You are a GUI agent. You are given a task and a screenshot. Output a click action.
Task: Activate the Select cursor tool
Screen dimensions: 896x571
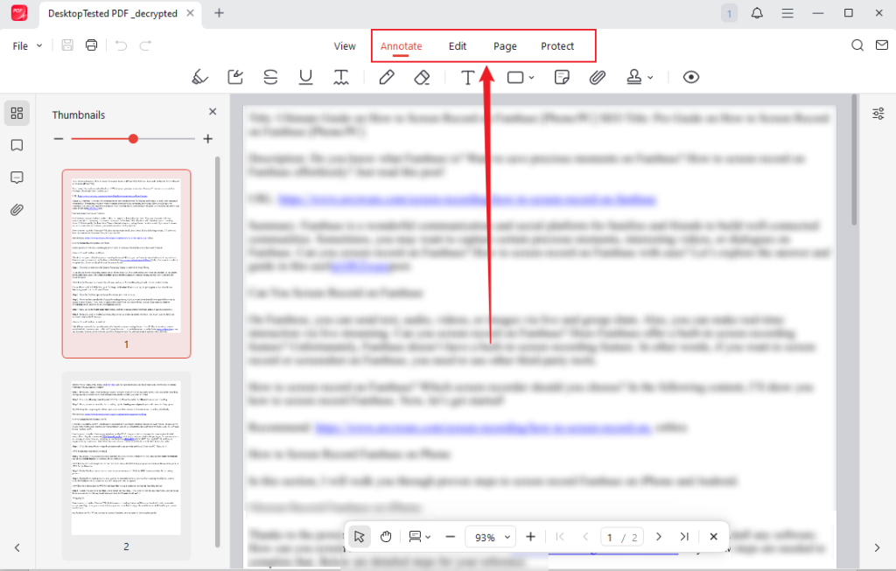point(359,536)
